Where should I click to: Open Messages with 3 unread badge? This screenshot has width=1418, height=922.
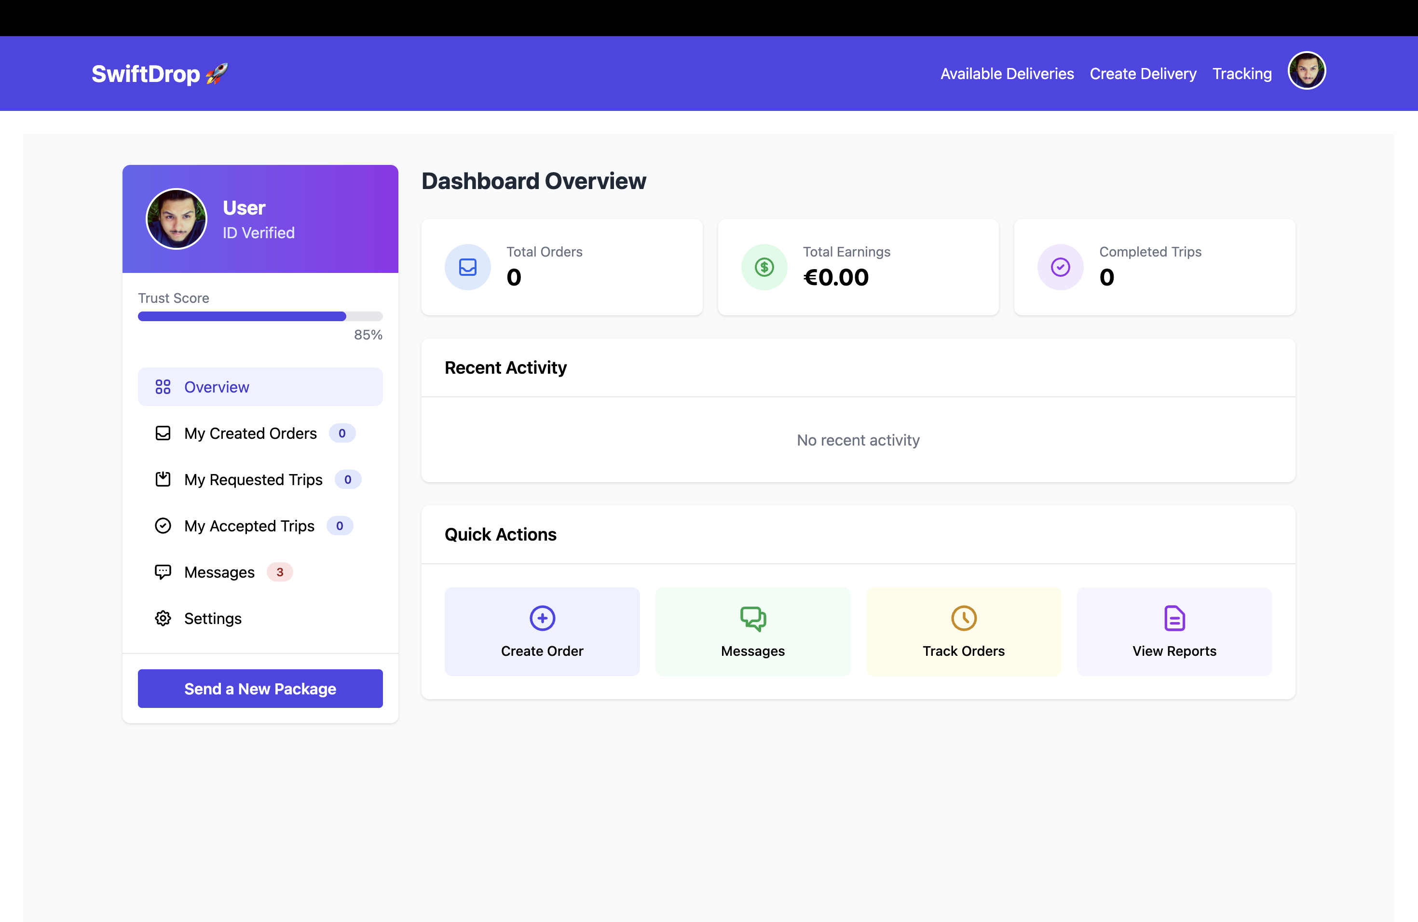click(x=219, y=572)
